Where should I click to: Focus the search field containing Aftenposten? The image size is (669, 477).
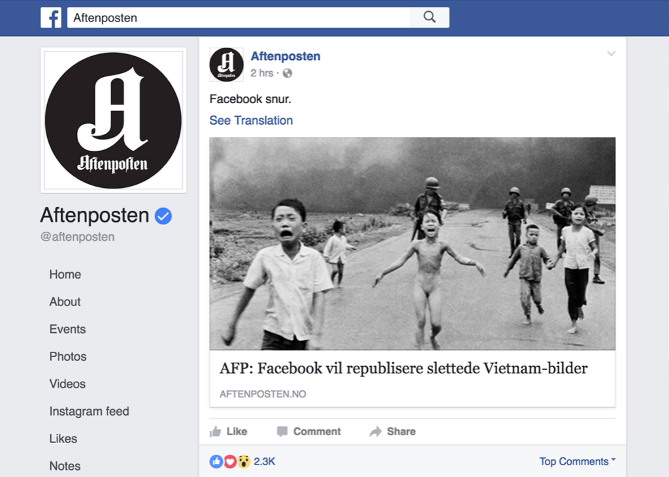(238, 18)
